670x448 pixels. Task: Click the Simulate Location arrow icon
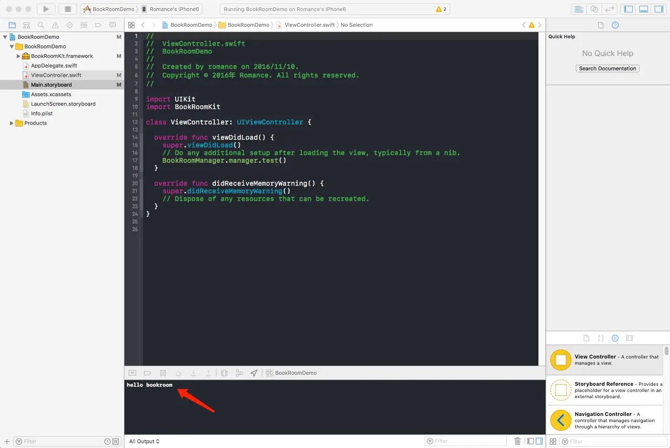click(254, 373)
